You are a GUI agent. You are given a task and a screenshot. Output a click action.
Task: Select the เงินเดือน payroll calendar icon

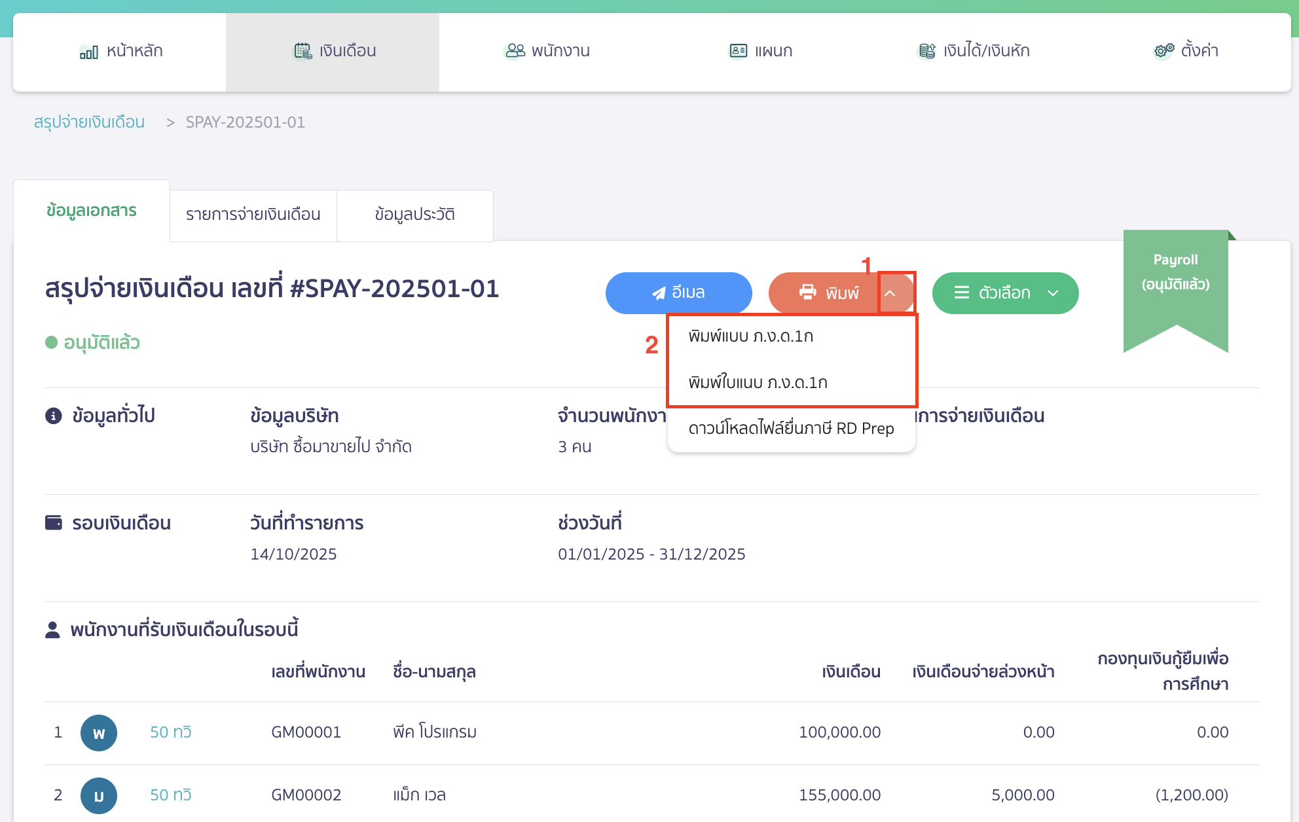(302, 50)
